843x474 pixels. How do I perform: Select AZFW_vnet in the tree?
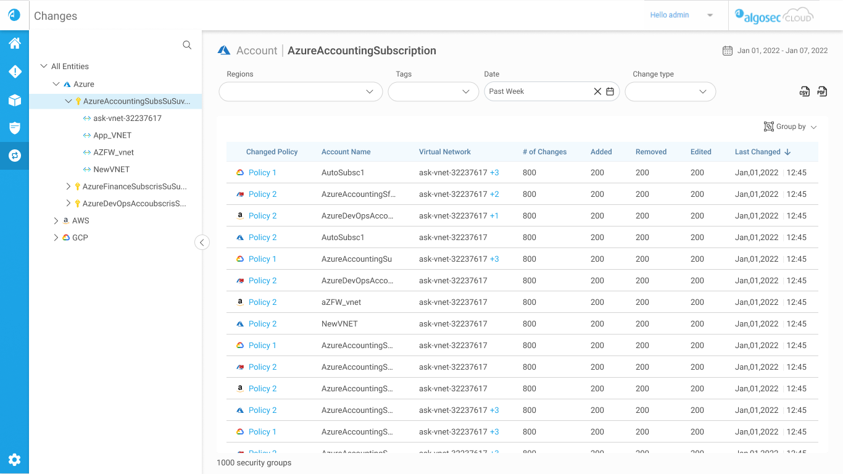click(114, 152)
